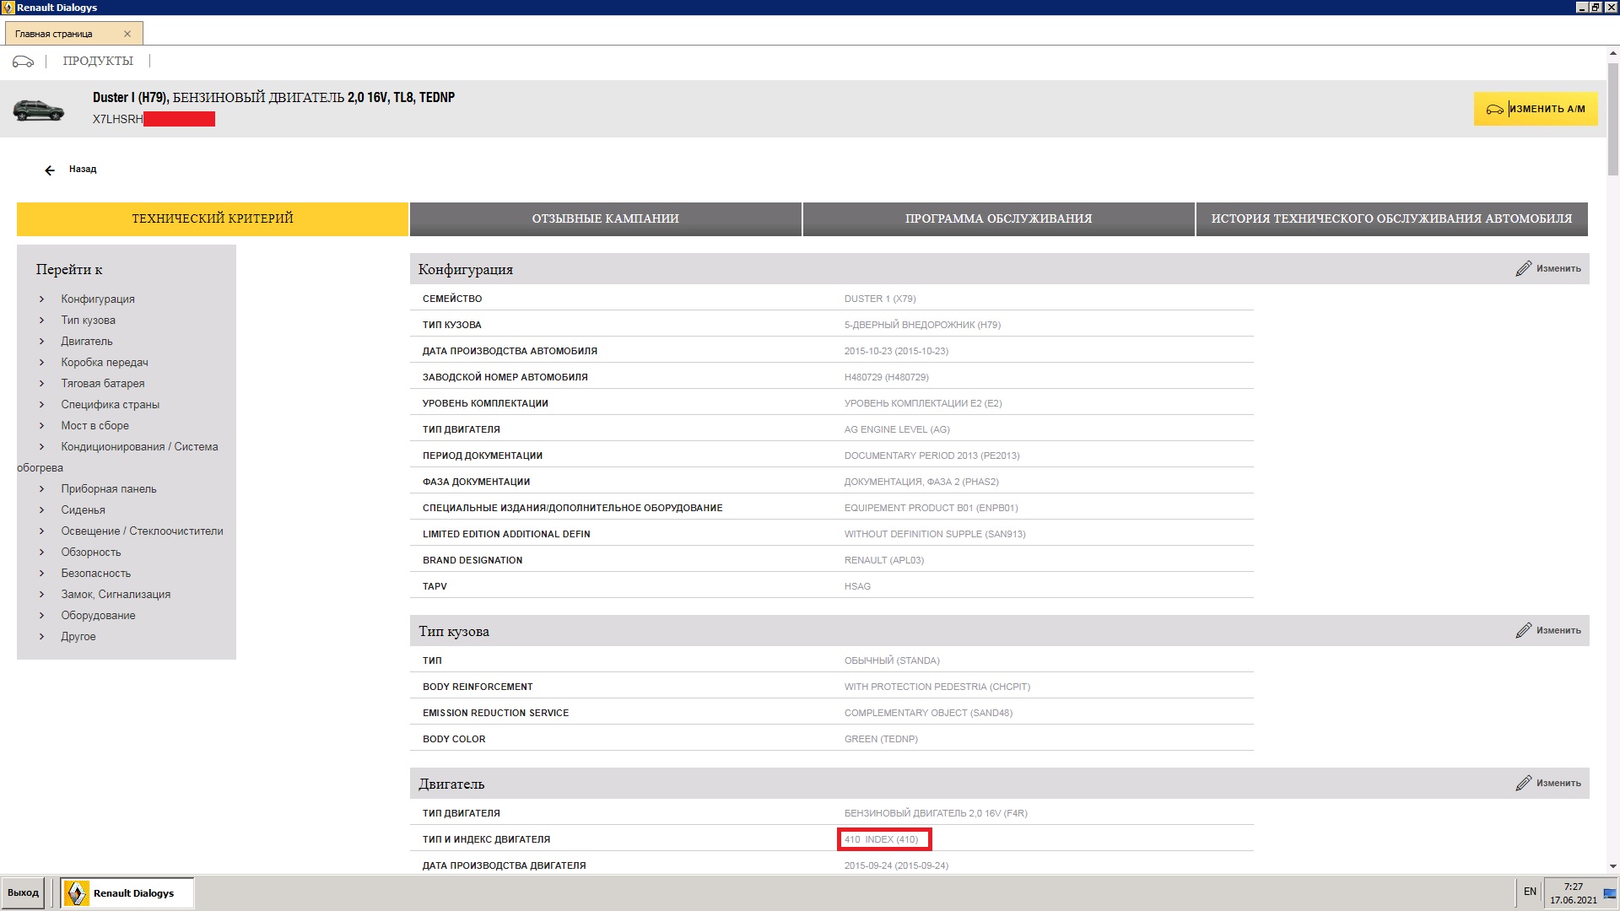This screenshot has height=911, width=1620.
Task: Click the pencil icon in Конфигурация header
Action: tap(1524, 268)
